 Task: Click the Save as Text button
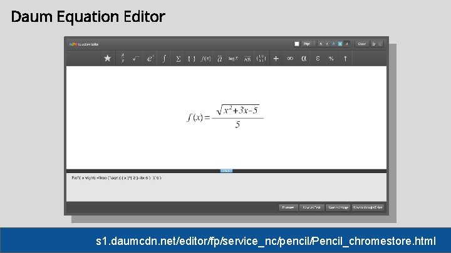point(312,207)
